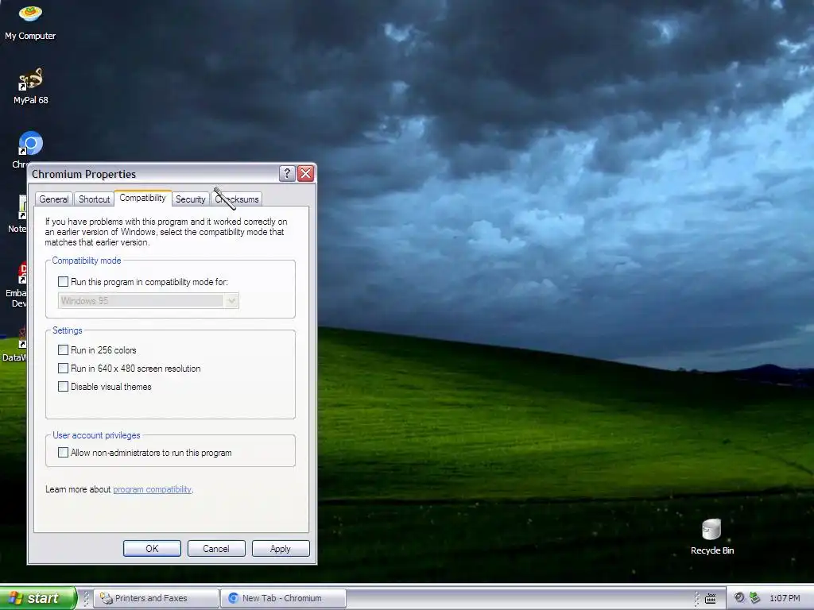The image size is (814, 610).
Task: Click the question-mark help button in titlebar
Action: tap(287, 173)
